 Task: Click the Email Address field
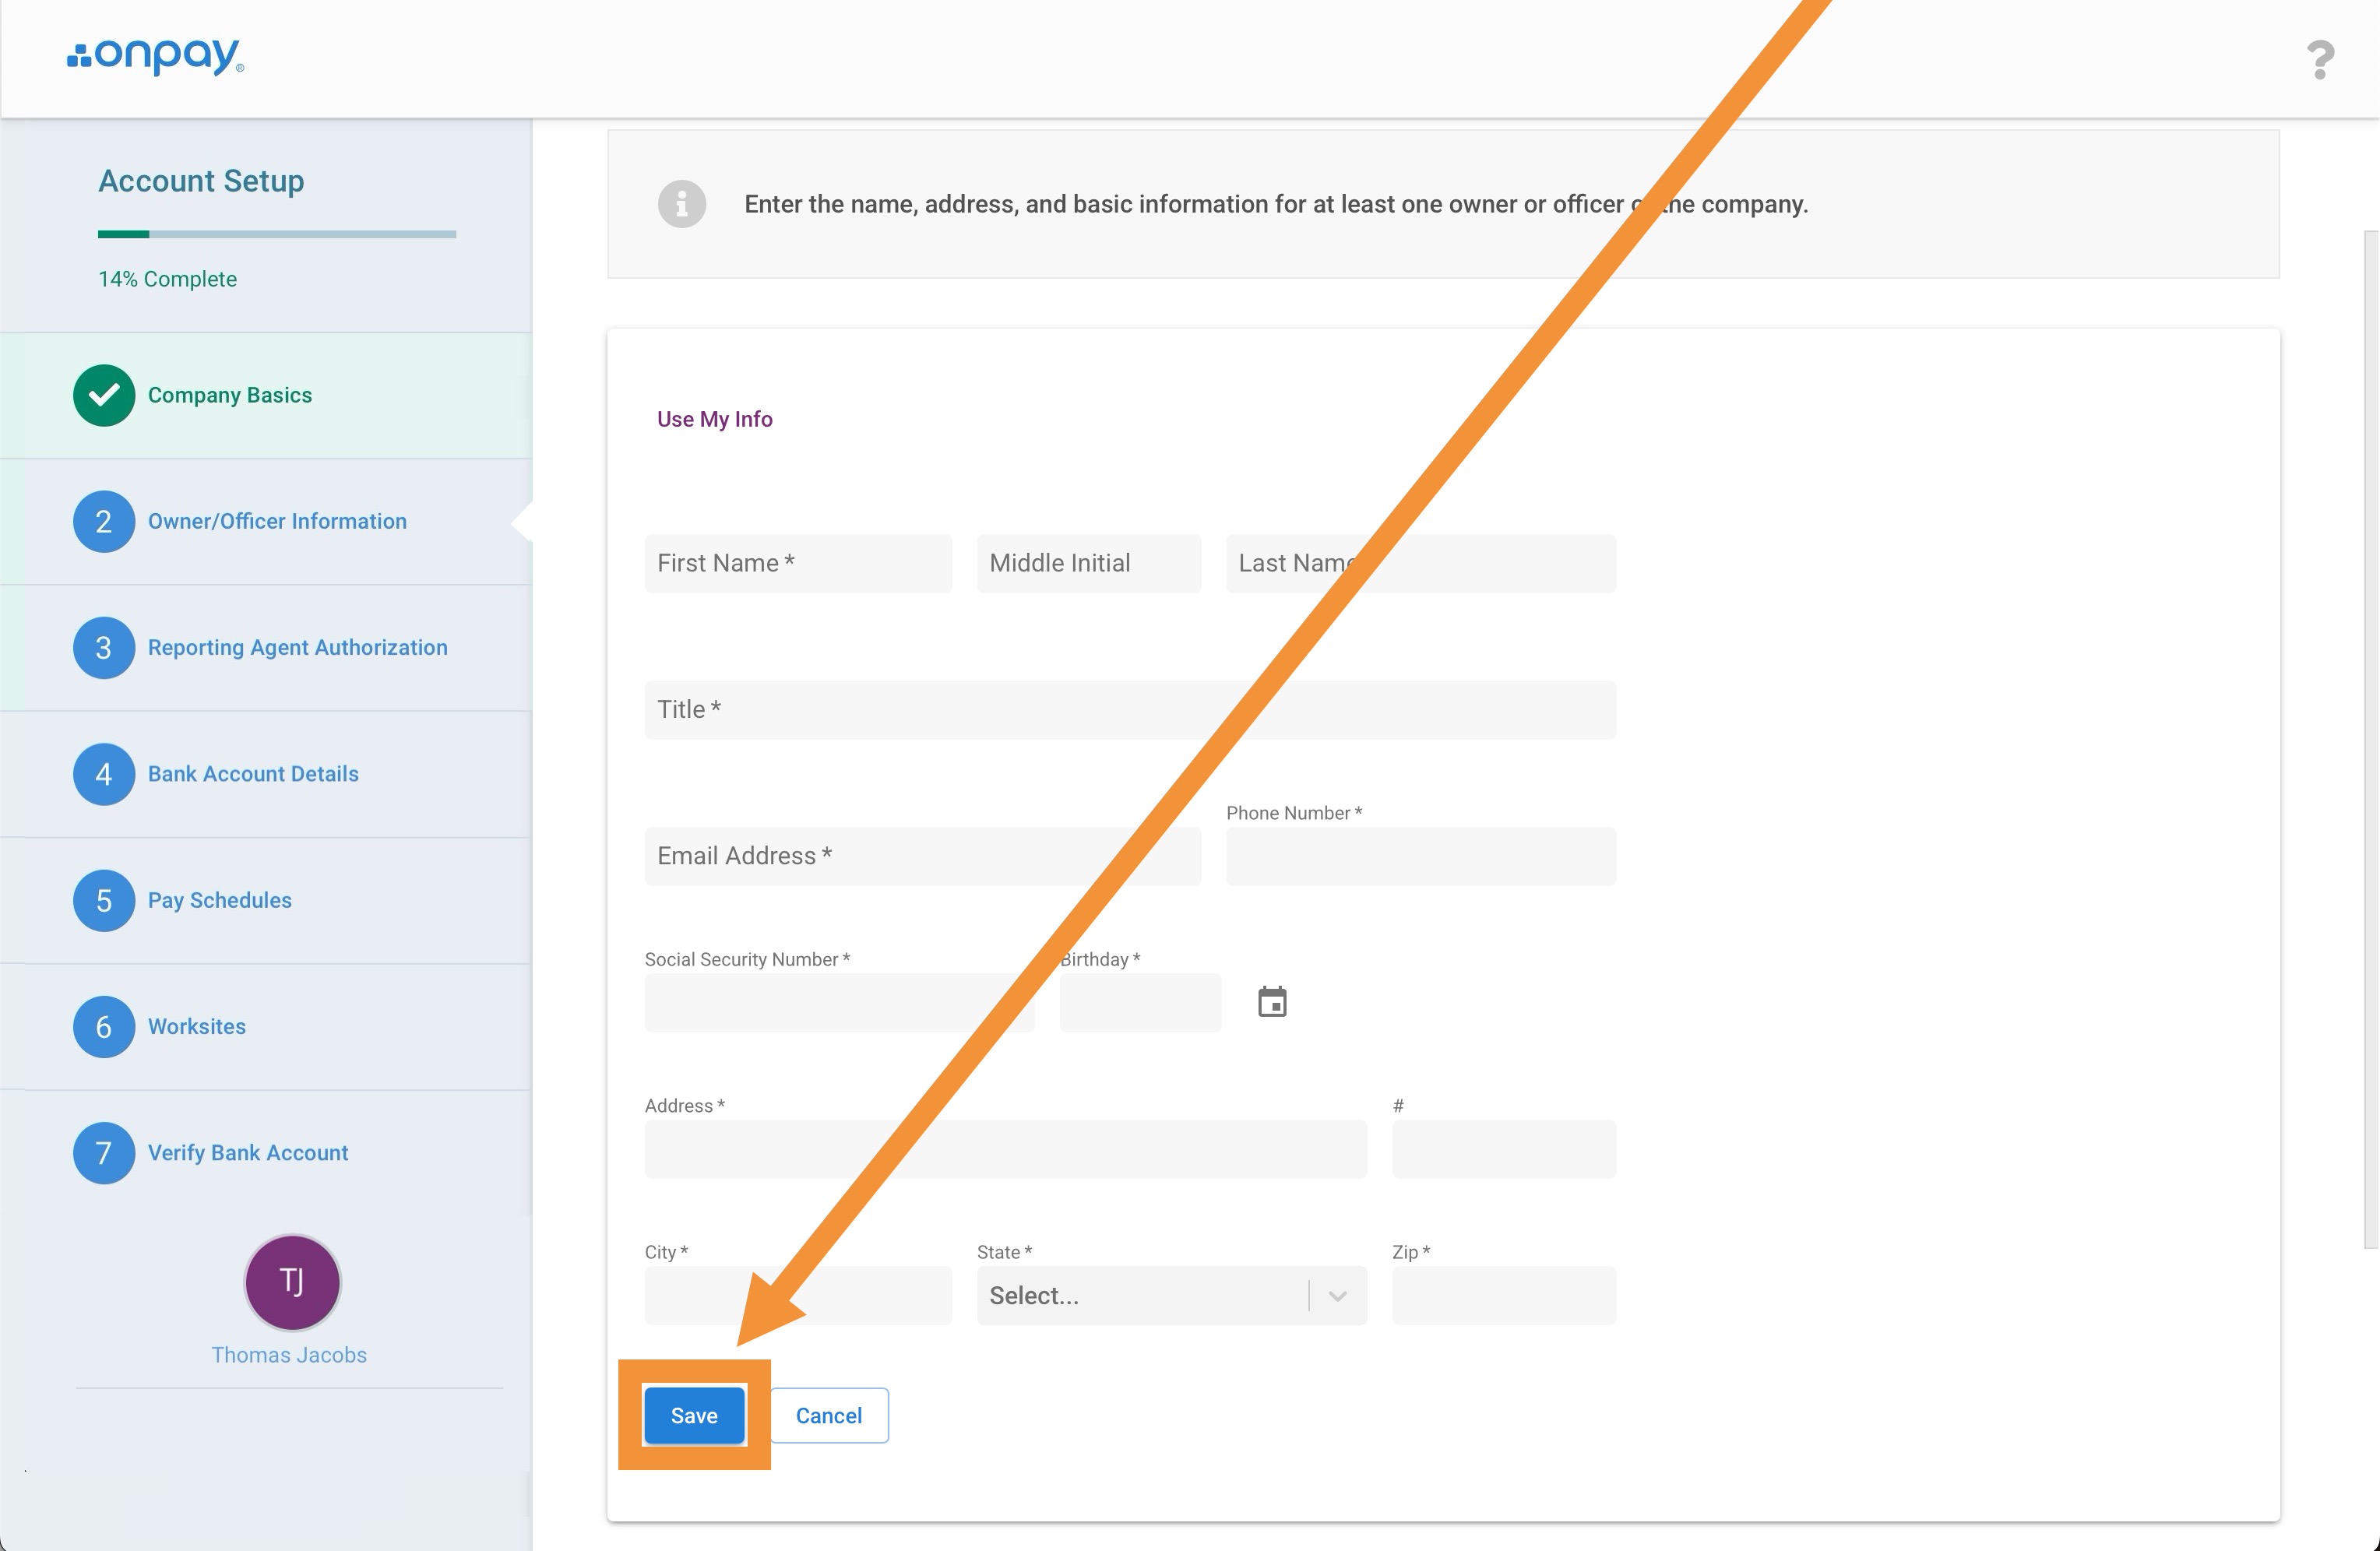(921, 856)
